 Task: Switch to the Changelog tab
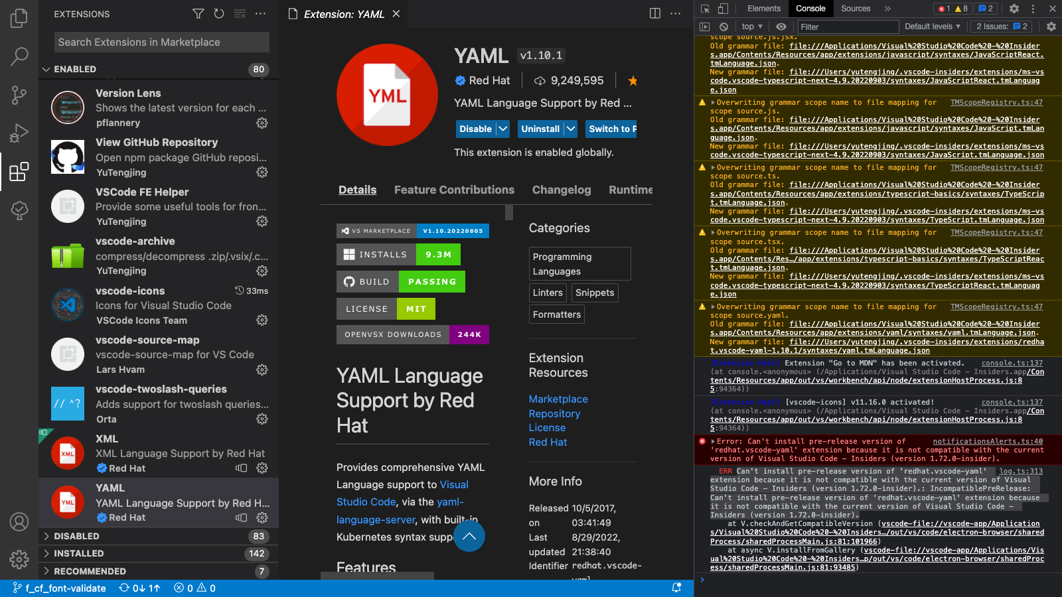pyautogui.click(x=562, y=190)
